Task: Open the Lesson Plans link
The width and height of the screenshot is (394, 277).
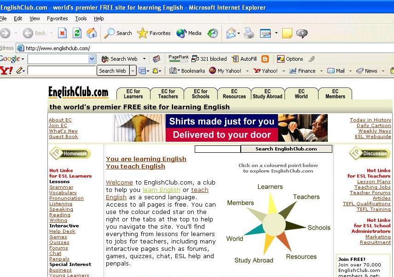Action: tap(374, 182)
